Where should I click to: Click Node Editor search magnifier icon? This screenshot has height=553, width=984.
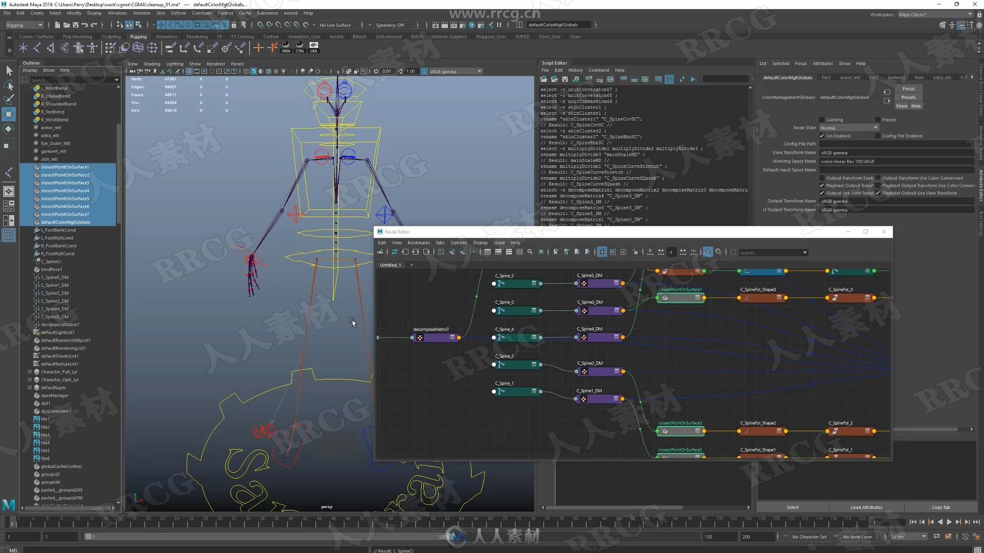pos(530,252)
